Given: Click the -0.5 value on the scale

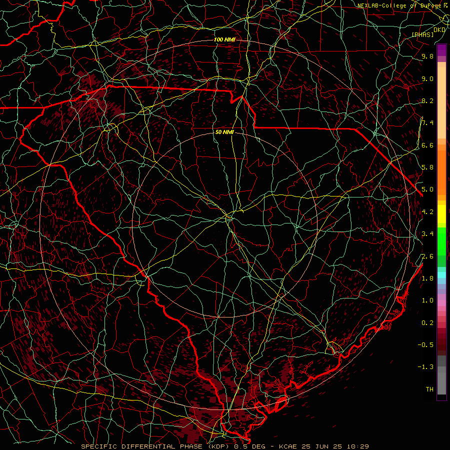Looking at the screenshot, I should (x=425, y=345).
